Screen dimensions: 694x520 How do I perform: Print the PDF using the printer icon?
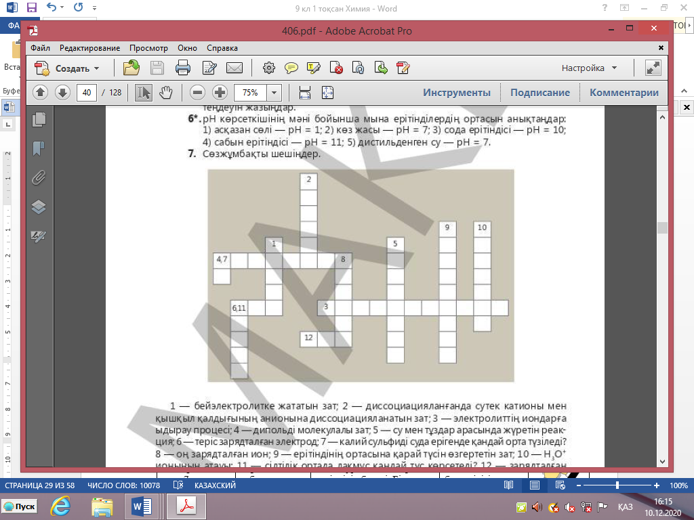click(183, 68)
